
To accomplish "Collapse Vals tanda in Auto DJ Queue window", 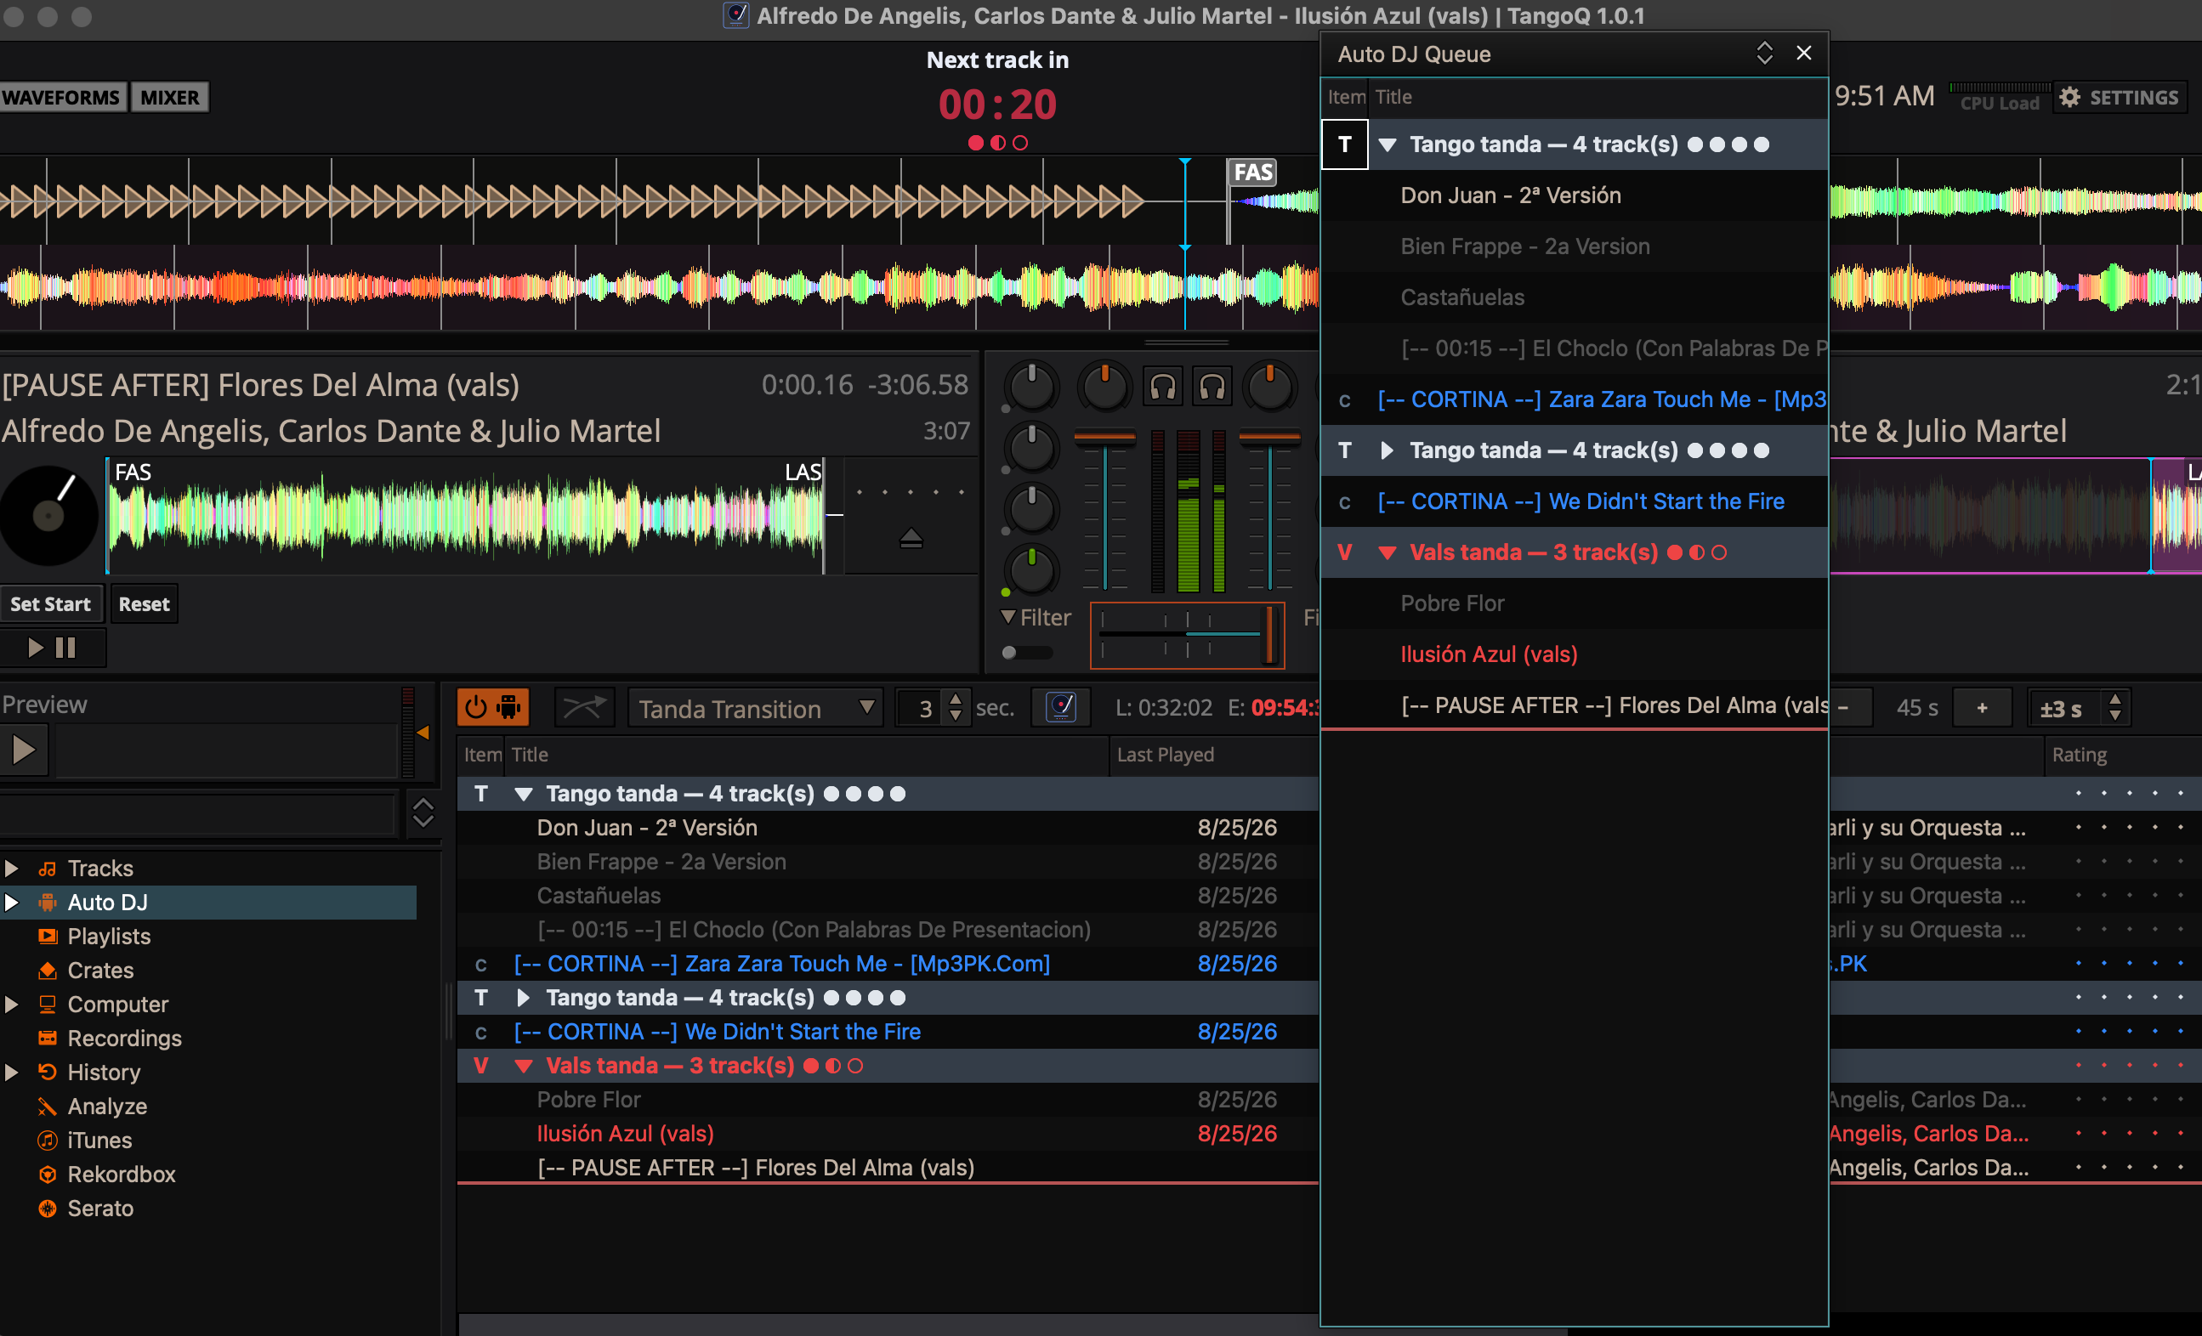I will point(1387,552).
